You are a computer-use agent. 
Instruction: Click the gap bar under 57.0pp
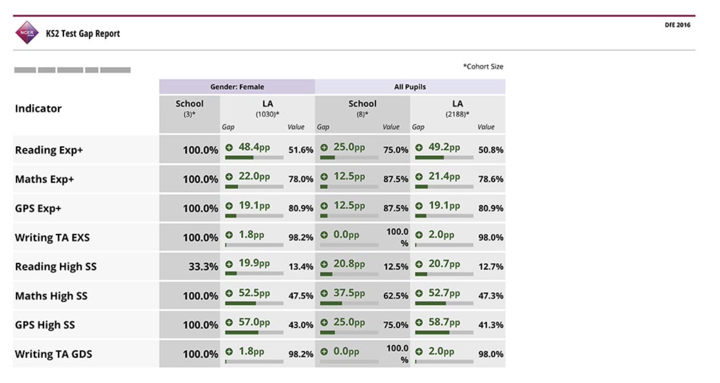[x=254, y=333]
